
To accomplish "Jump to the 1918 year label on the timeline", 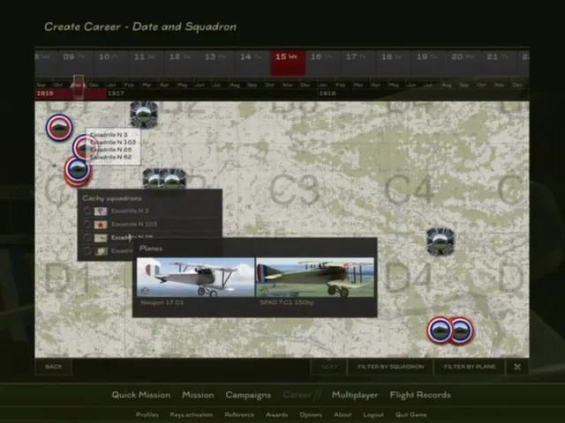I will click(328, 93).
